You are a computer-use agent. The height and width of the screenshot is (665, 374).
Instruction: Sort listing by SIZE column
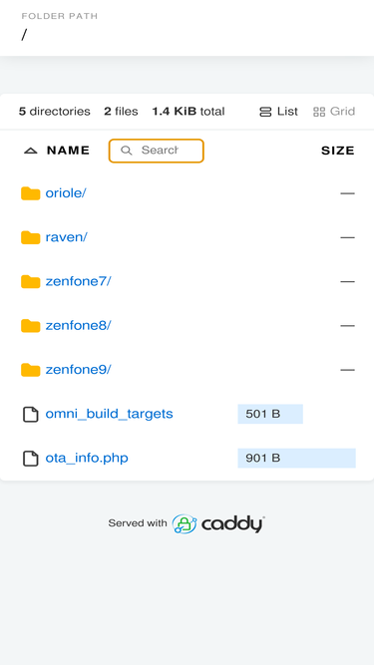(x=338, y=151)
